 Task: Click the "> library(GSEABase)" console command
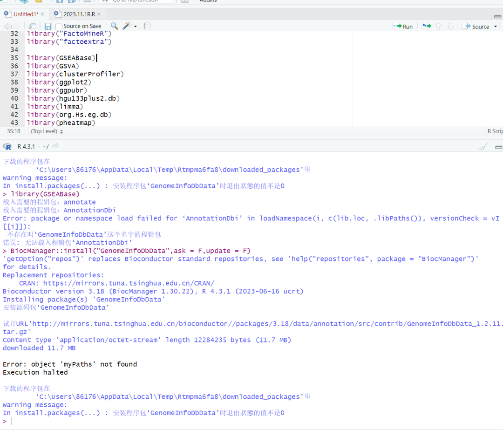pyautogui.click(x=41, y=194)
